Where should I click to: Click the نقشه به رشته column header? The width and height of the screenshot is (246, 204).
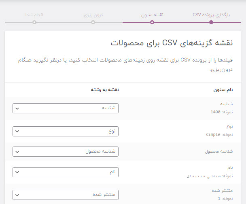105,89
